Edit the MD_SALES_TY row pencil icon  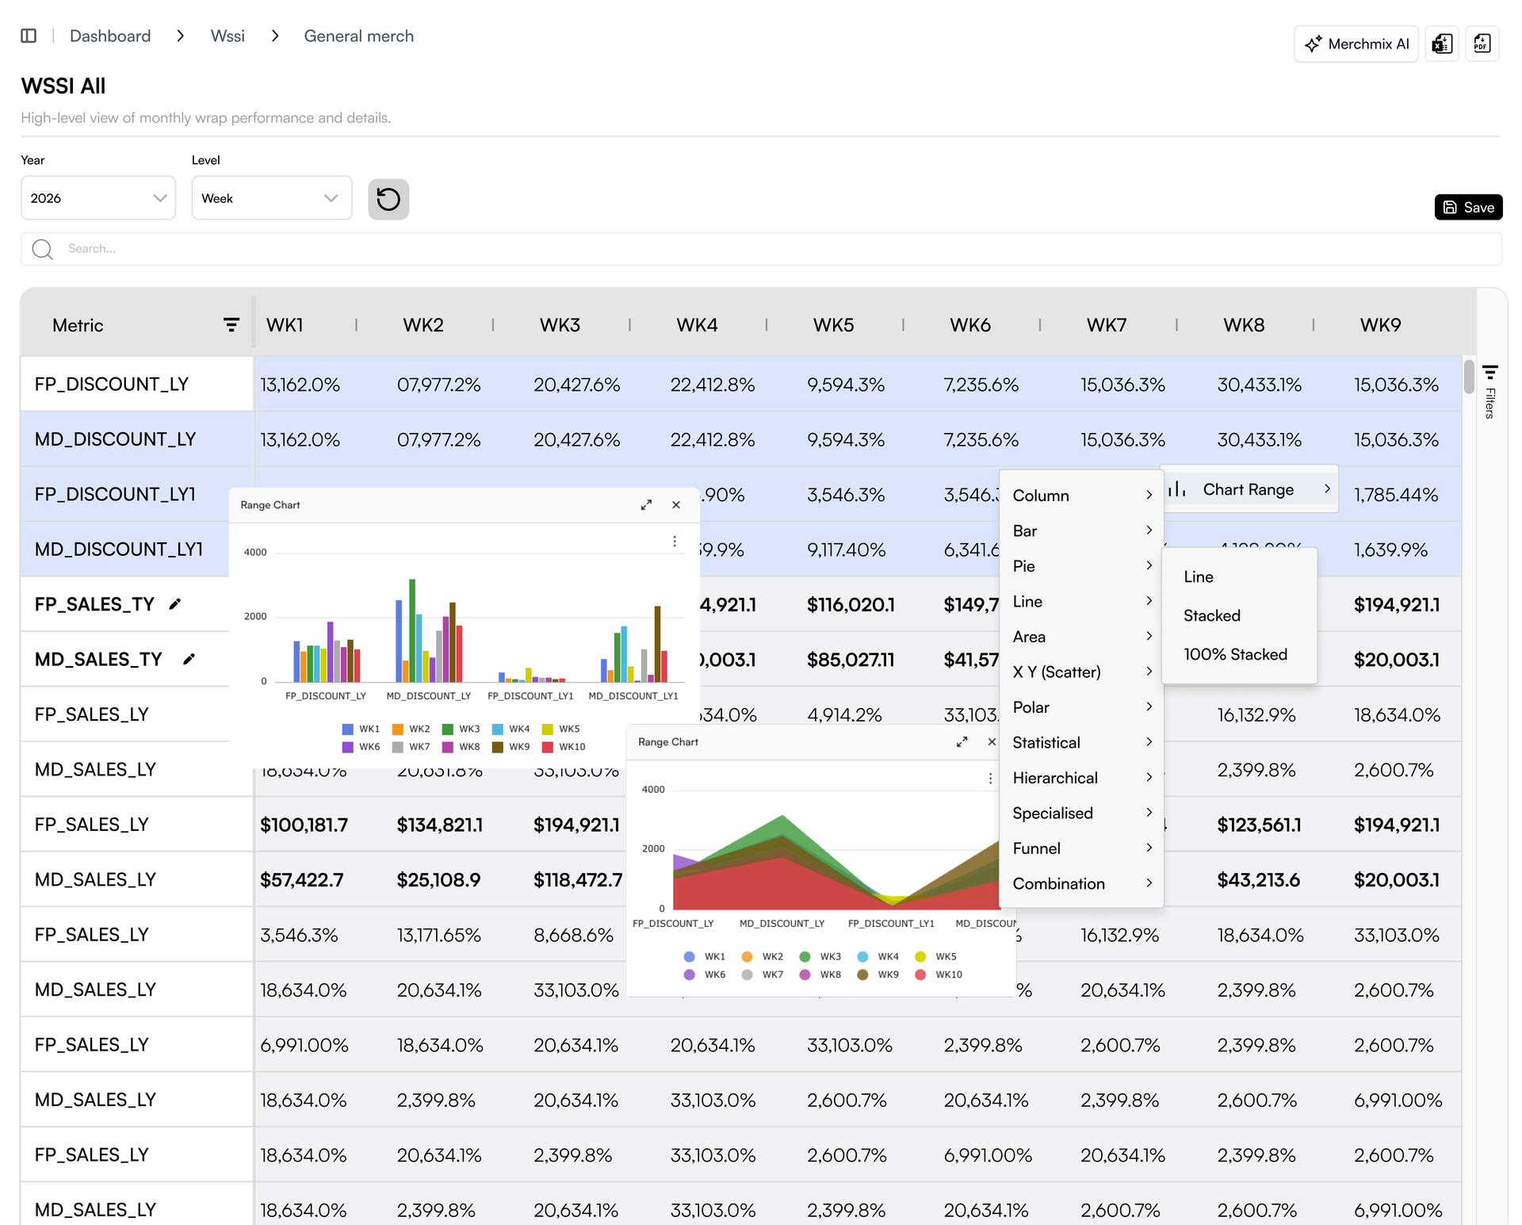tap(189, 659)
